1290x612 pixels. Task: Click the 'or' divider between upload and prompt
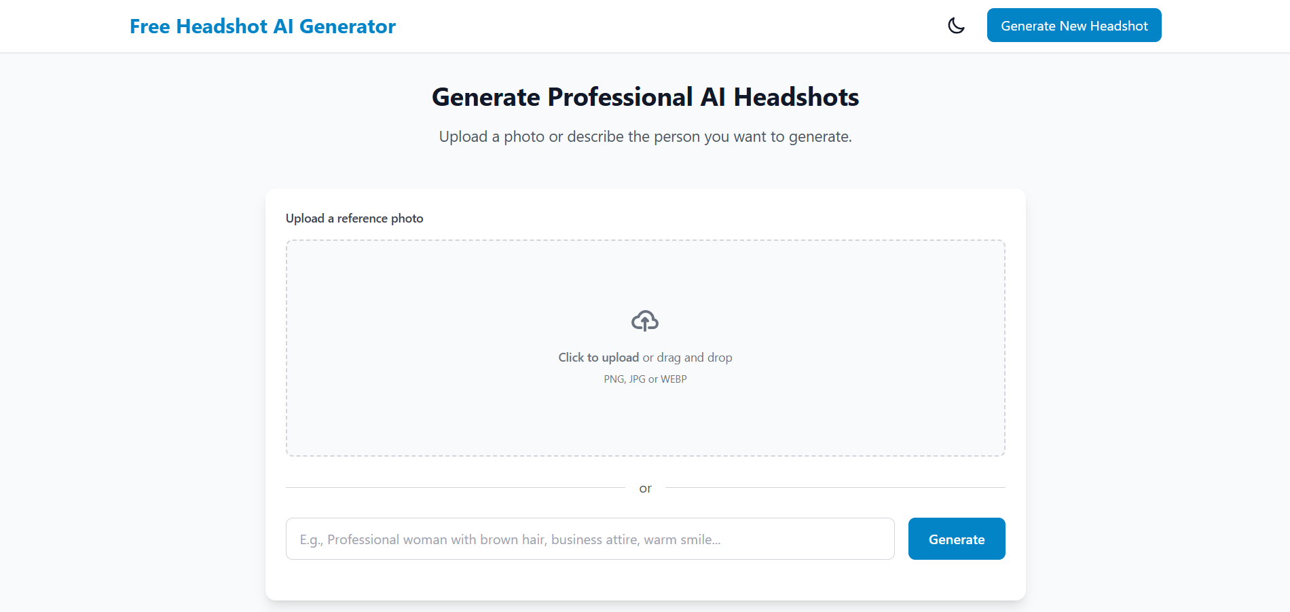[644, 488]
